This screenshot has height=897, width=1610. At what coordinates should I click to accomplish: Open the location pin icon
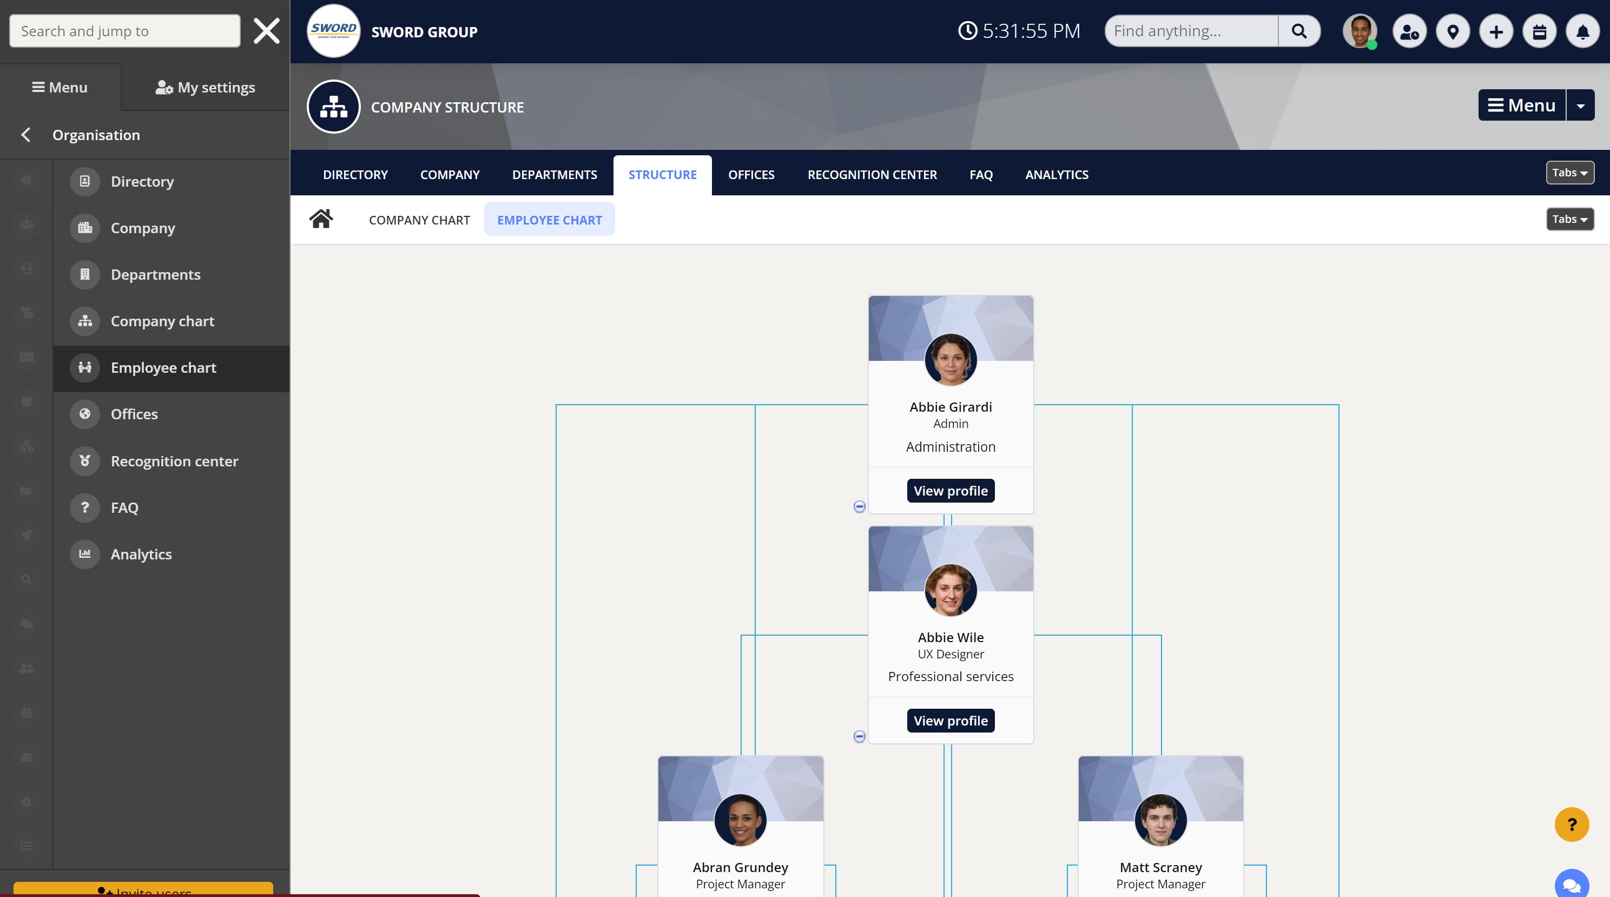click(x=1453, y=32)
